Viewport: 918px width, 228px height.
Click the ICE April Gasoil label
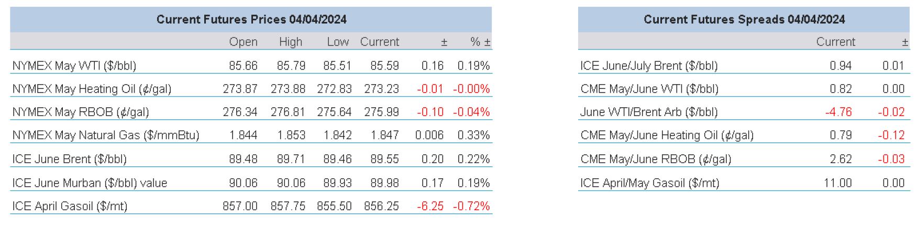(70, 206)
